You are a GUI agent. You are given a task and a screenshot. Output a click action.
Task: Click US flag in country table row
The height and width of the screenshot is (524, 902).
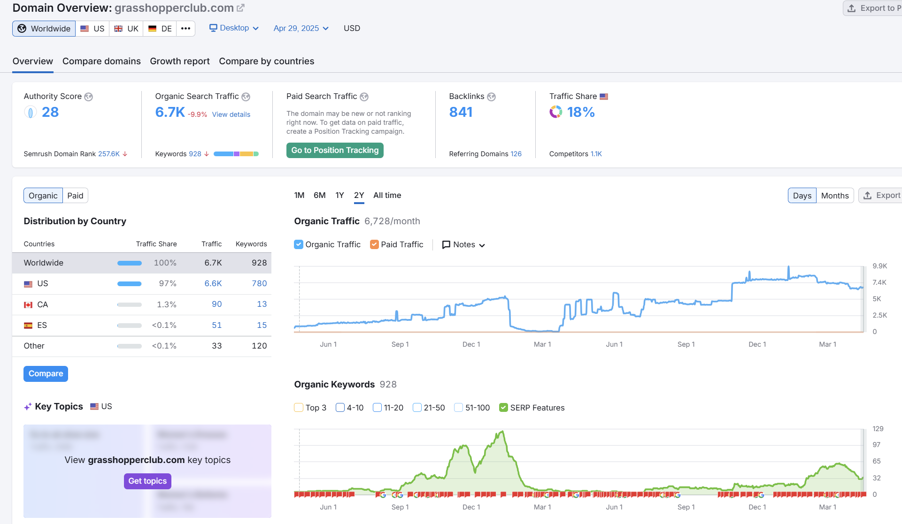(28, 284)
